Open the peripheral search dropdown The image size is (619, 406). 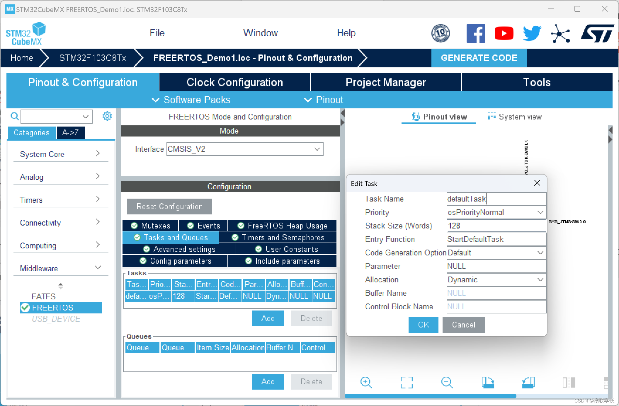pos(86,117)
